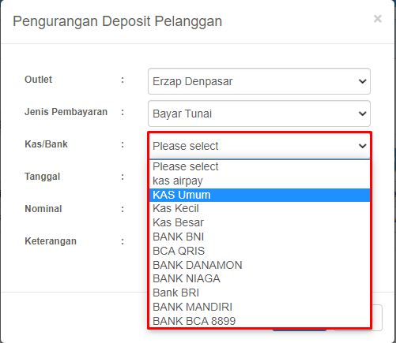The image size is (396, 343).
Task: Collapse the Kas/Bank combo box header
Action: click(259, 146)
